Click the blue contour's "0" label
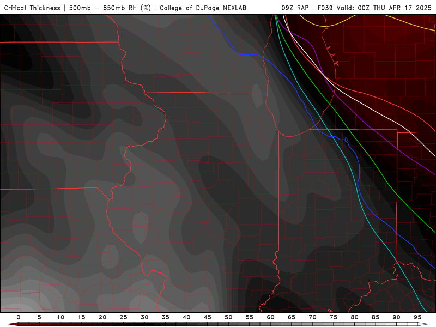436x327 pixels. click(x=346, y=140)
